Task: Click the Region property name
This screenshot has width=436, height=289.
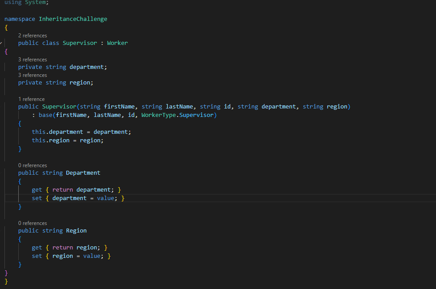Action: 76,231
